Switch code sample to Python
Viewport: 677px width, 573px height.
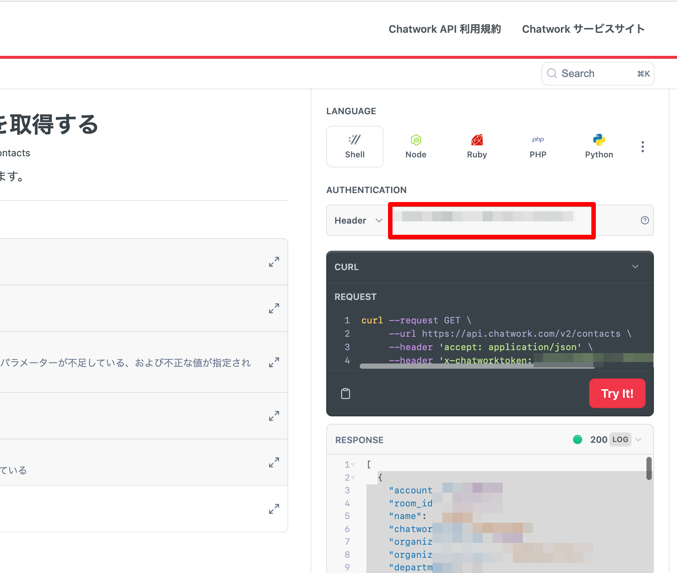tap(599, 147)
